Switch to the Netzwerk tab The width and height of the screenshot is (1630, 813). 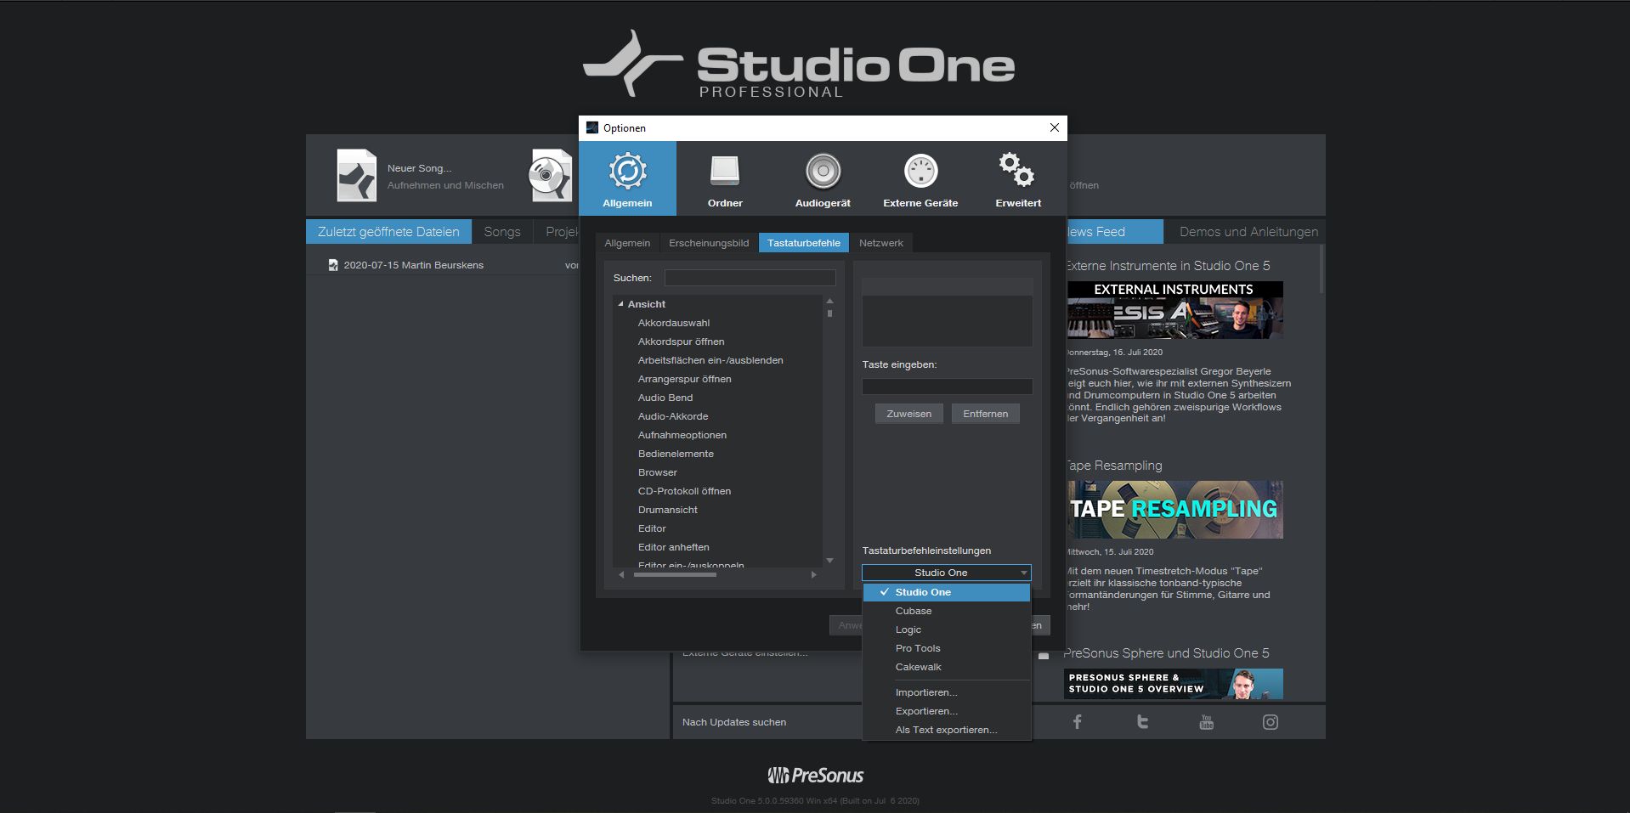pyautogui.click(x=880, y=243)
